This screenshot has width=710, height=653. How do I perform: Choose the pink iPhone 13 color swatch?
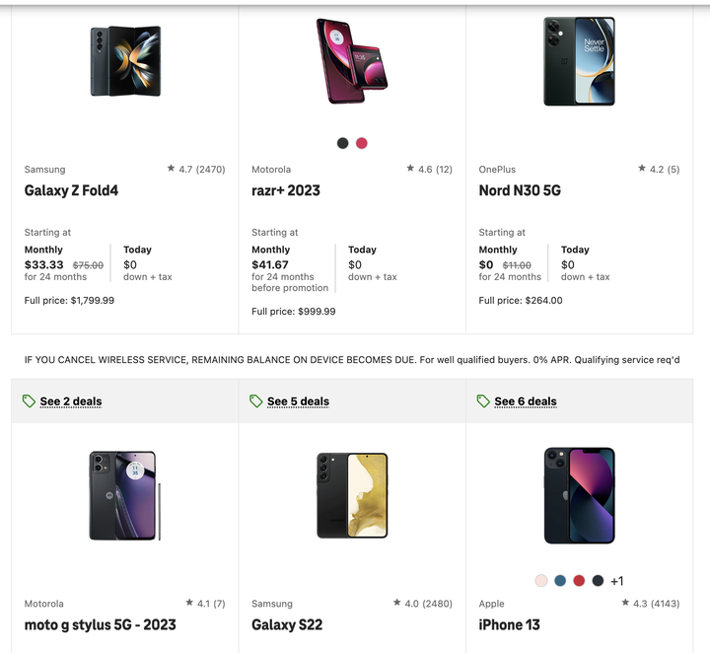click(541, 581)
